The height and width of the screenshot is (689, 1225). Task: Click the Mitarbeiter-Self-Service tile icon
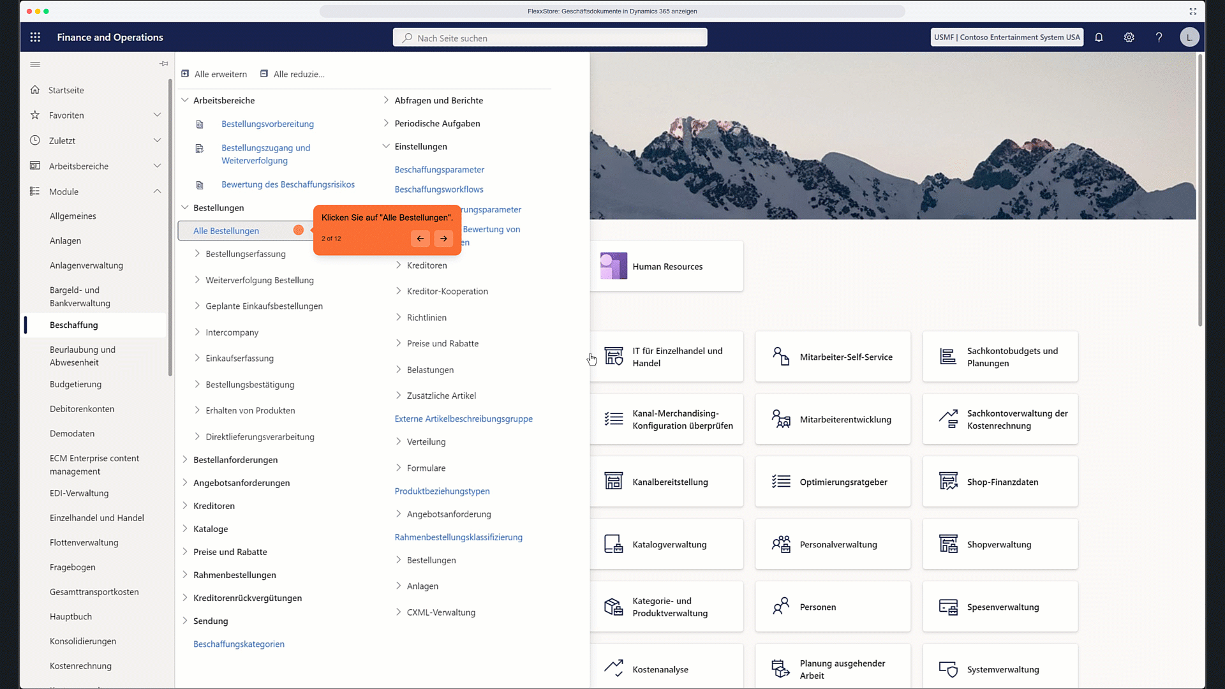pos(781,357)
